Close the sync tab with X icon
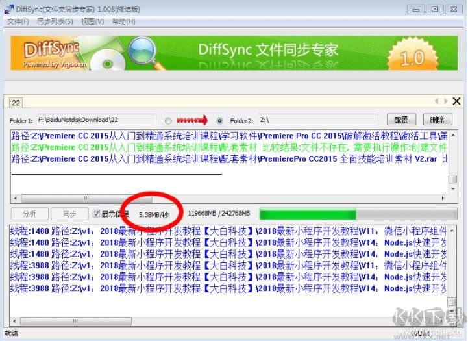The width and height of the screenshot is (468, 341). coord(457,101)
